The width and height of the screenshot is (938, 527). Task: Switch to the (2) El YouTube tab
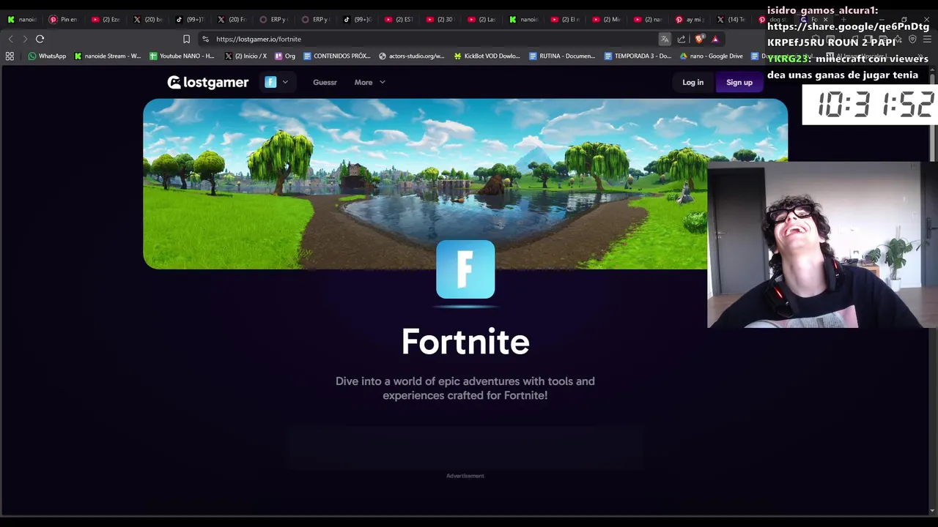pos(566,20)
